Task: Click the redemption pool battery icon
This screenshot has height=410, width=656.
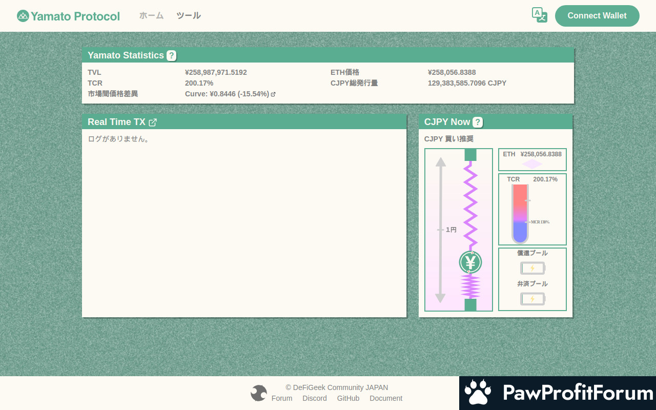Action: coord(532,268)
